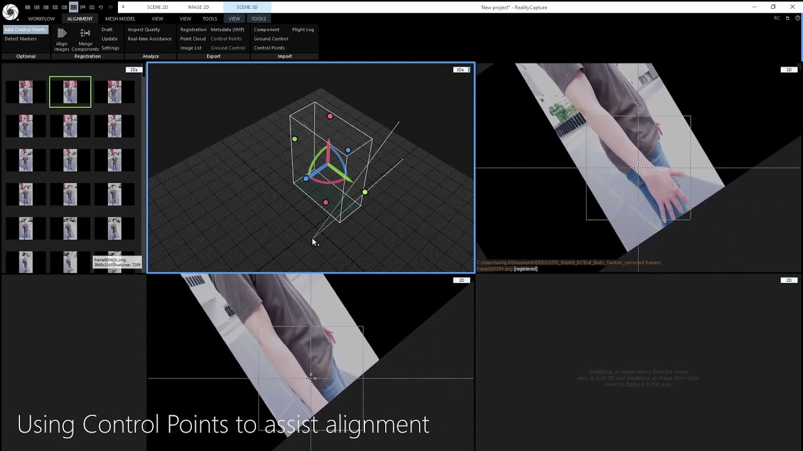Import a Flight Log
The image size is (803, 451).
(303, 29)
